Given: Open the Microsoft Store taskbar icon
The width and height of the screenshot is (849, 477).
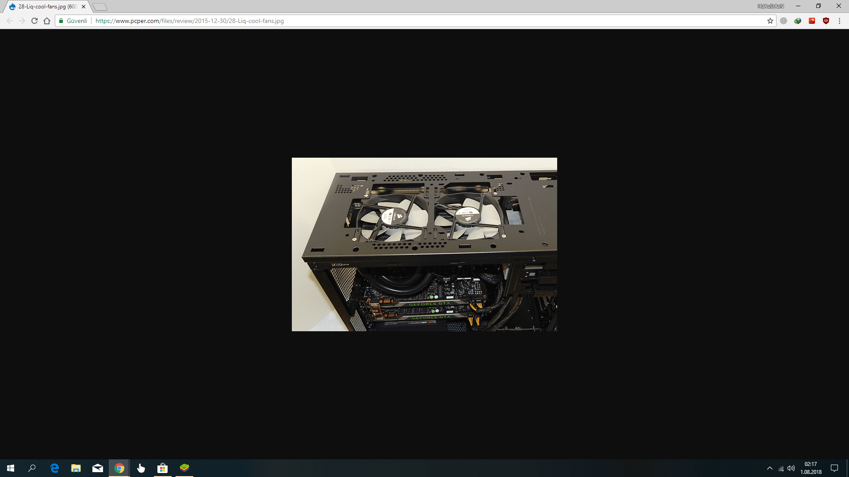Looking at the screenshot, I should click(162, 468).
